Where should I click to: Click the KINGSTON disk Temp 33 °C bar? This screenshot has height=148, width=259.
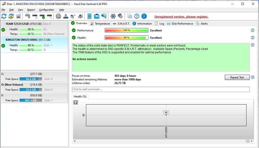point(31,50)
